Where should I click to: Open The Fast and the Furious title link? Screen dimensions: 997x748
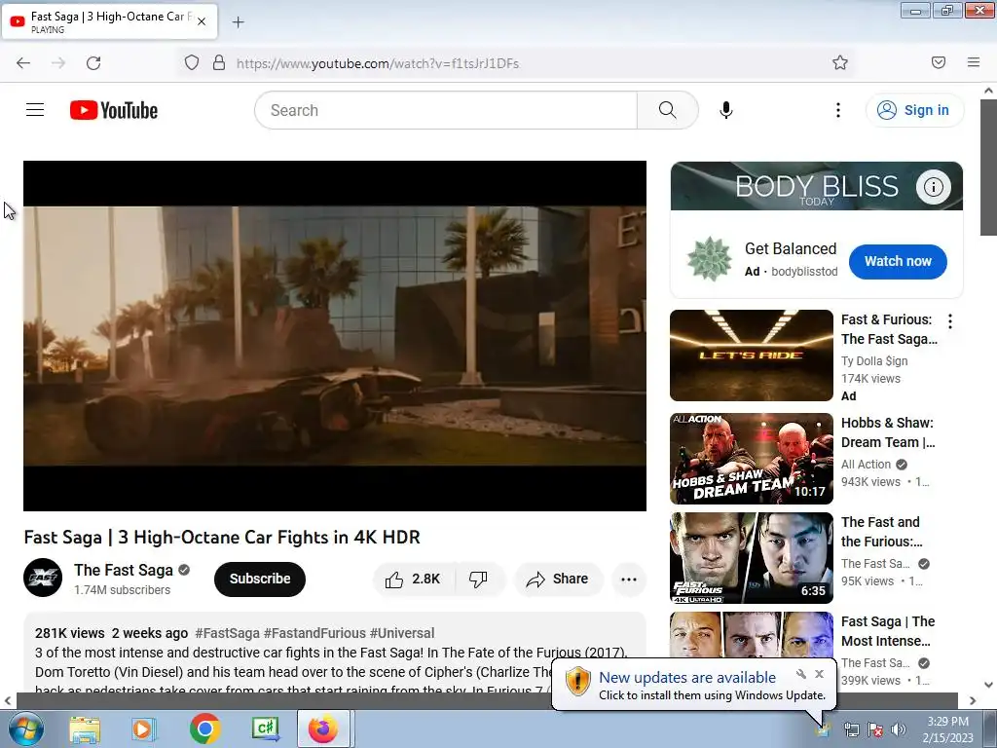point(881,532)
